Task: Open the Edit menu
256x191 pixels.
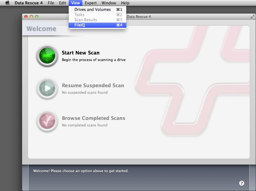Action: click(62, 3)
